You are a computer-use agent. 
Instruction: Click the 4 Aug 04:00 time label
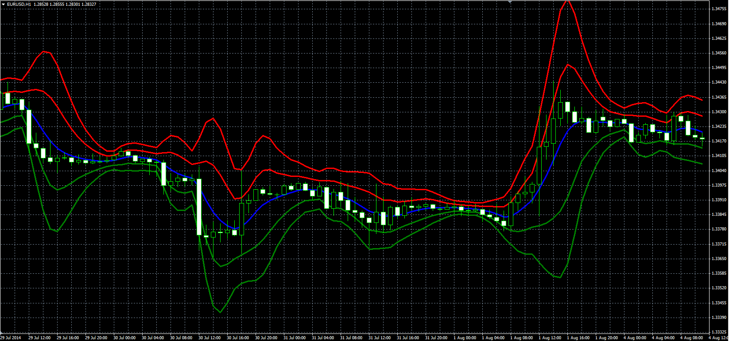click(663, 338)
